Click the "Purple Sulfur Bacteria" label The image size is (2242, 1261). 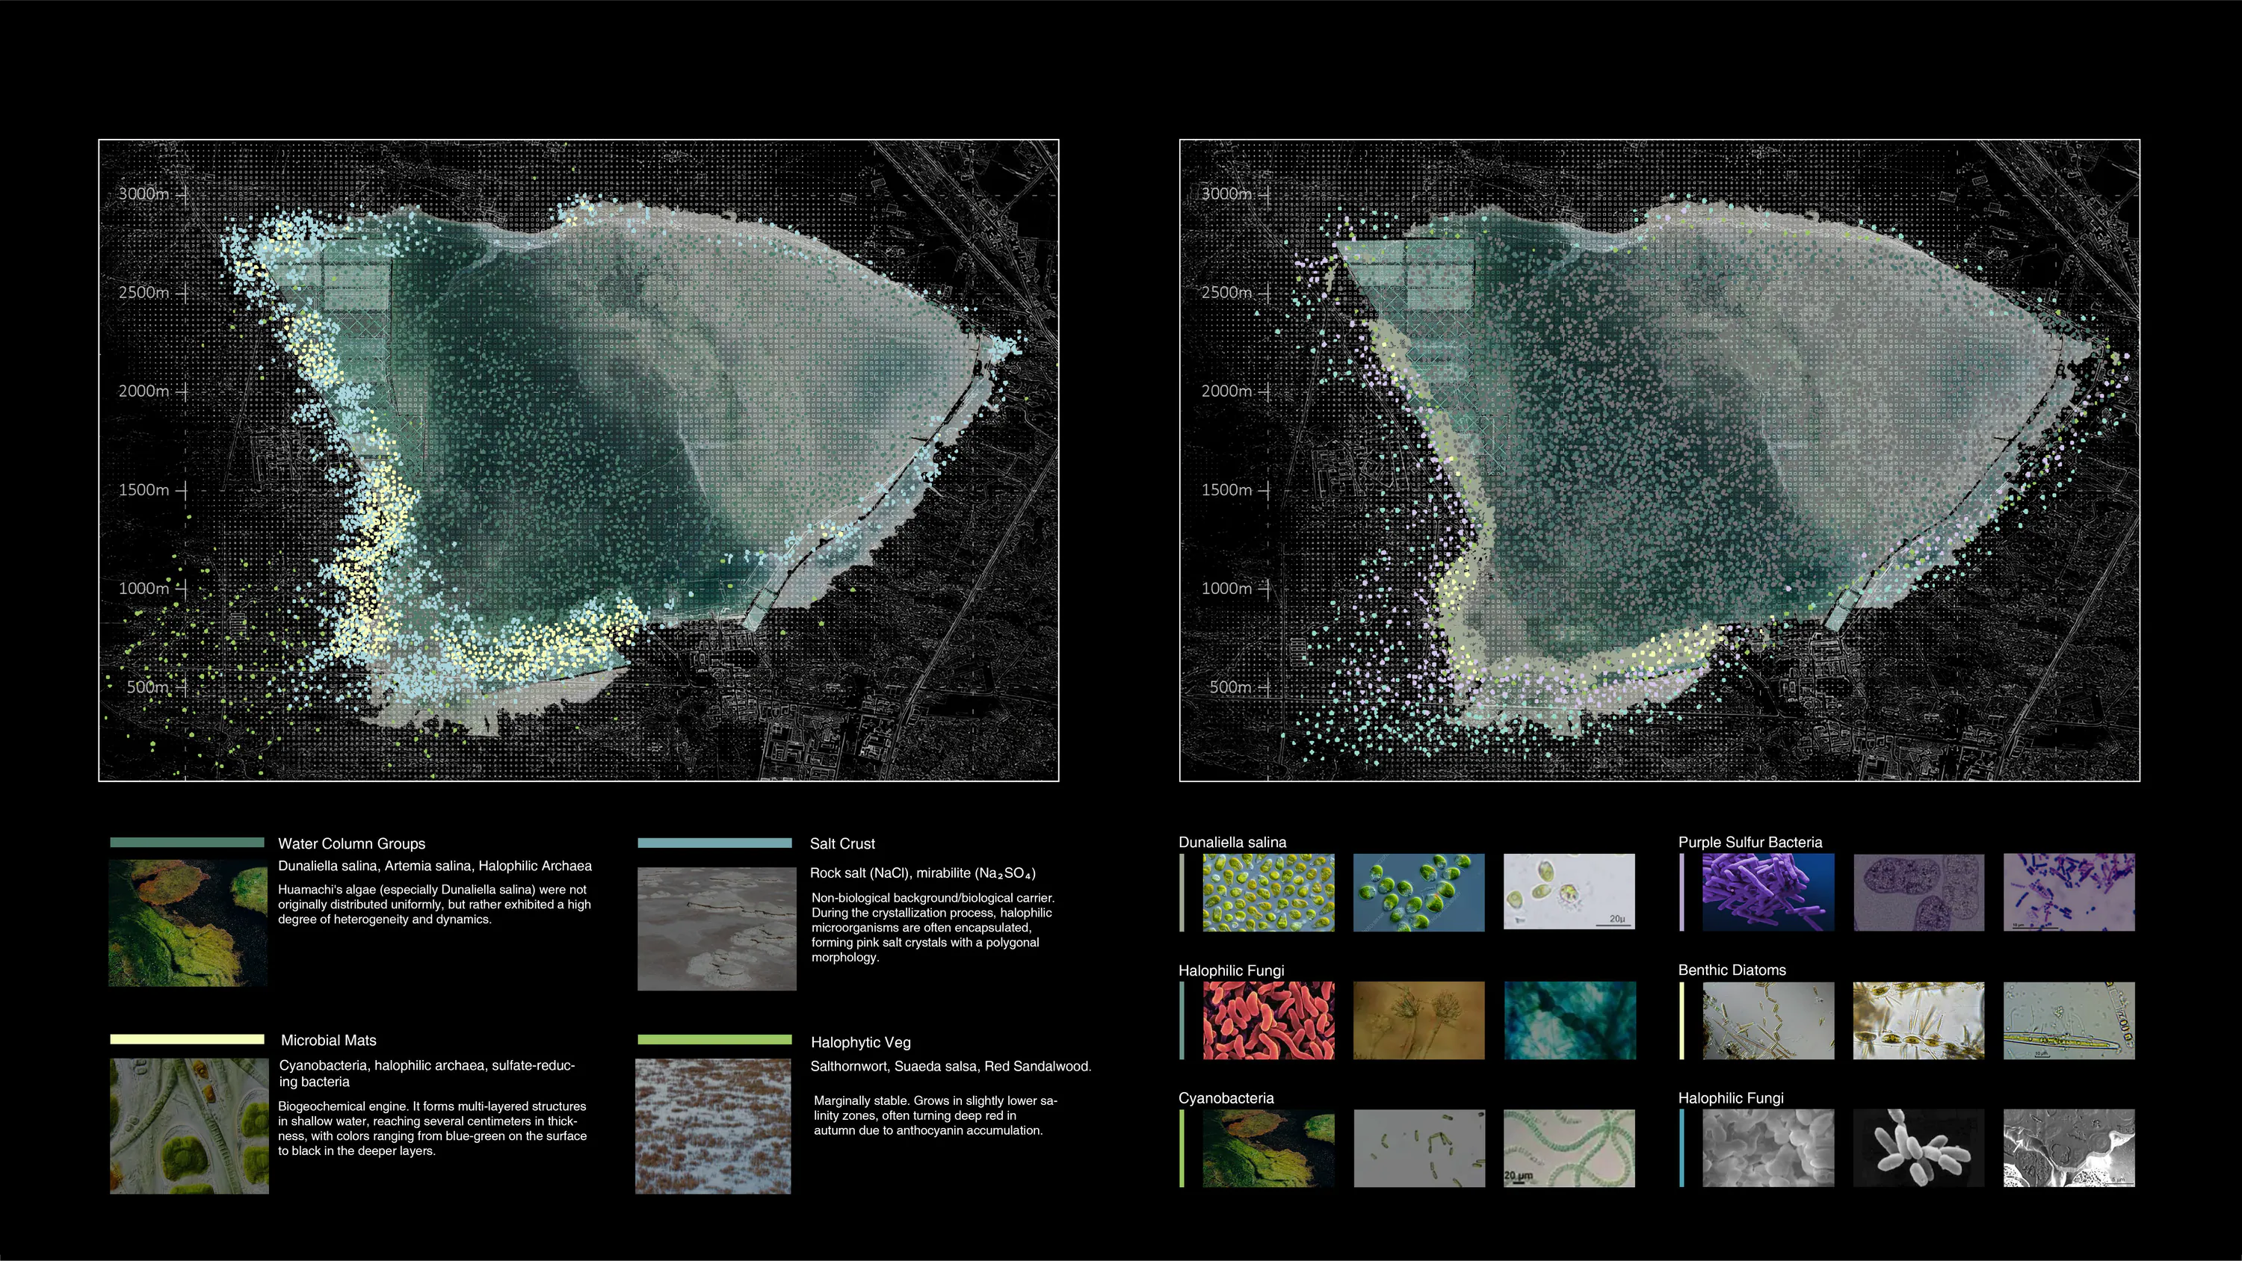click(x=1750, y=843)
